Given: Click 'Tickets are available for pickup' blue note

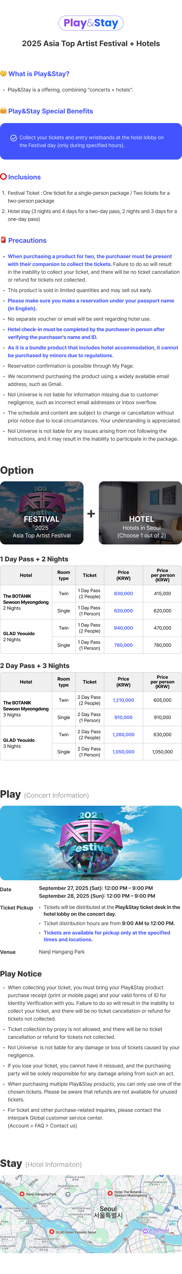Looking at the screenshot, I should coord(107,936).
